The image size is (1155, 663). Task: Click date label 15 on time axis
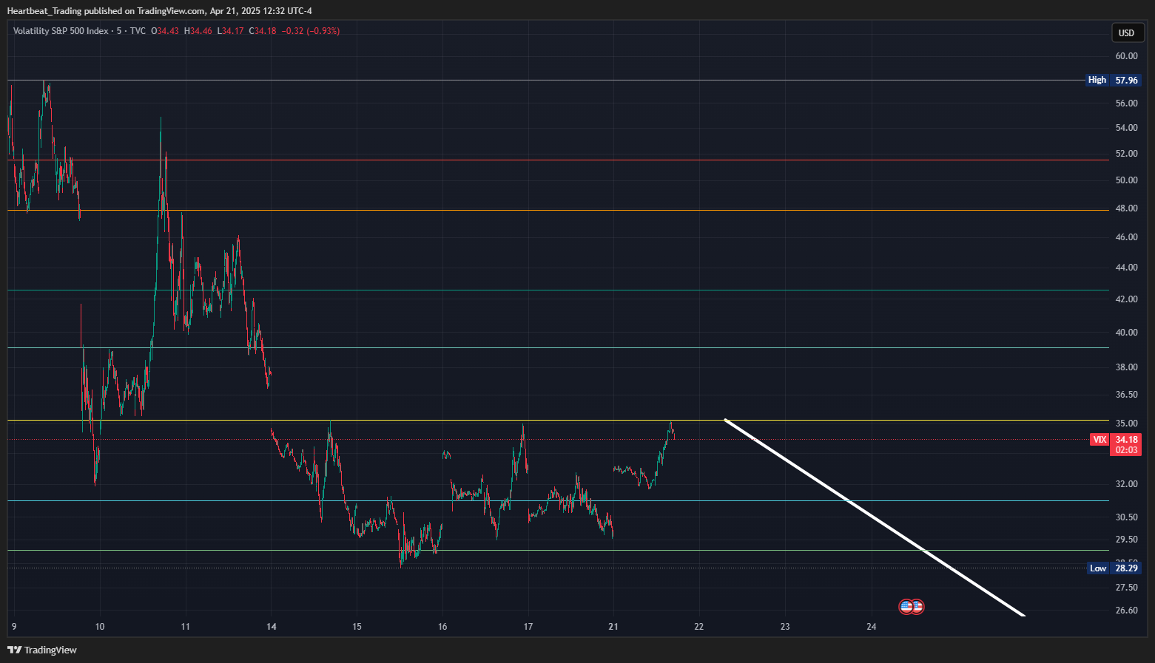[357, 627]
